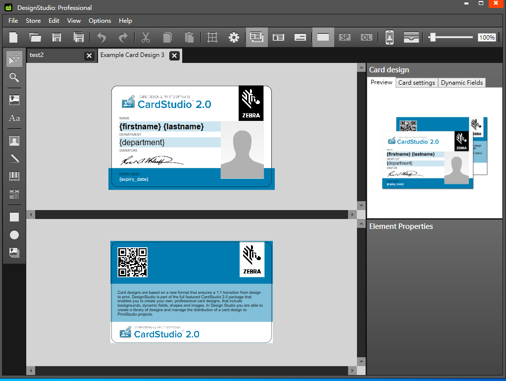Choose the portrait photo tool
Screen dimensions: 506x381
(14, 141)
